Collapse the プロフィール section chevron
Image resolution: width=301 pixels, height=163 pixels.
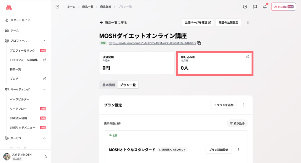[x=44, y=41]
